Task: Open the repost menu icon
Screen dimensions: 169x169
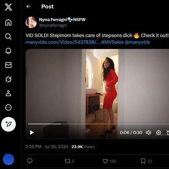Action: pyautogui.click(x=68, y=161)
